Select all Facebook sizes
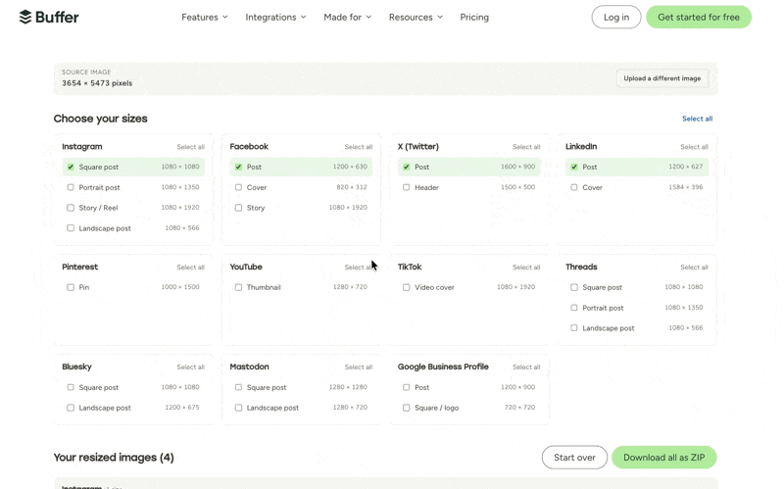The height and width of the screenshot is (489, 784). (x=359, y=147)
